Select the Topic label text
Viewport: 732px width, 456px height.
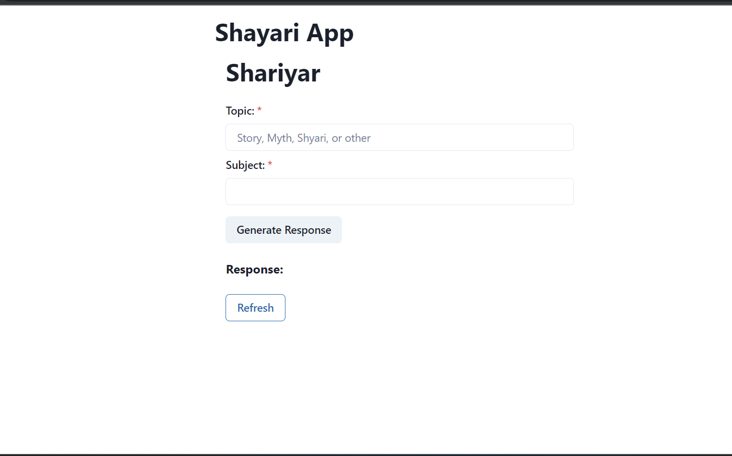(241, 111)
